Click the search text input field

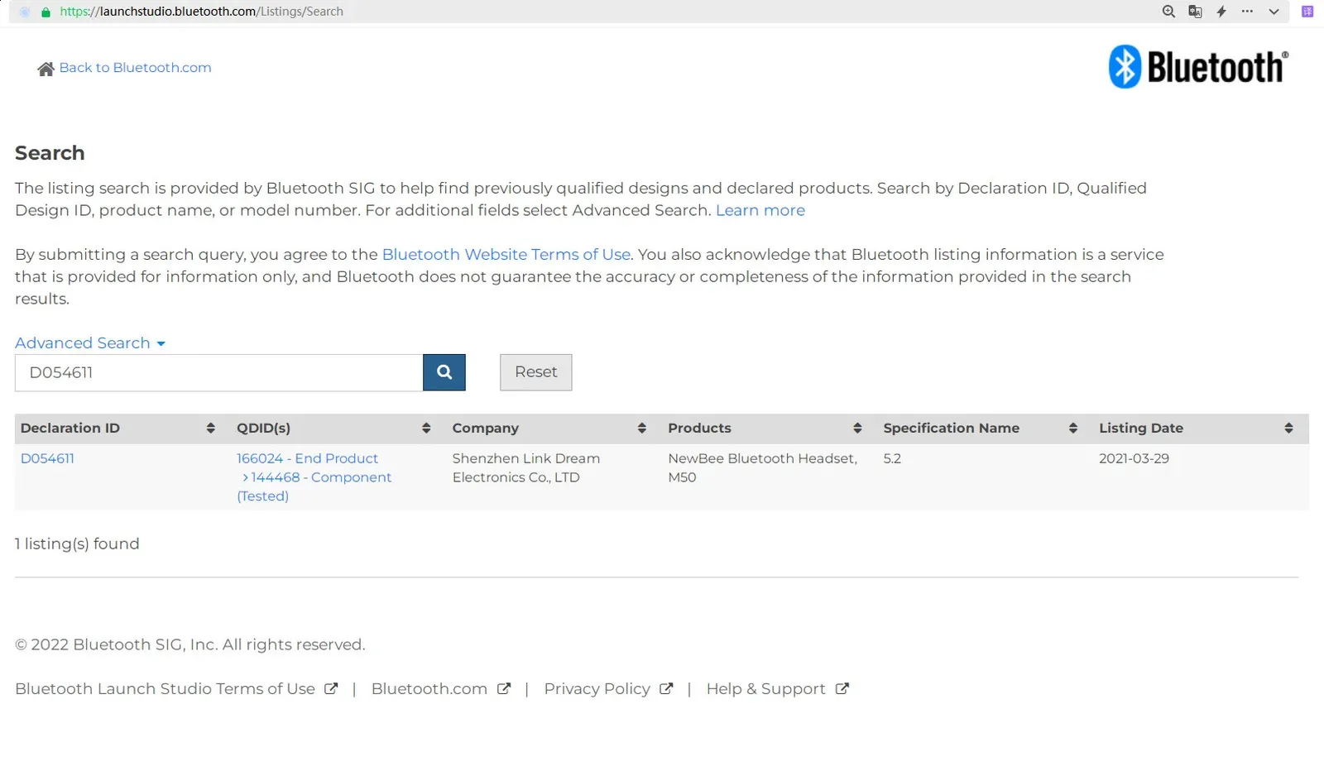coord(218,372)
